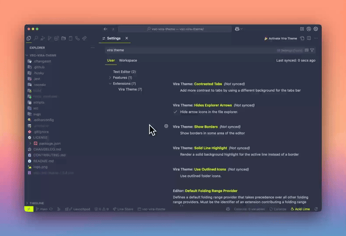Toggle Contrasted Tabs checkbox
The width and height of the screenshot is (346, 236).
(175, 90)
